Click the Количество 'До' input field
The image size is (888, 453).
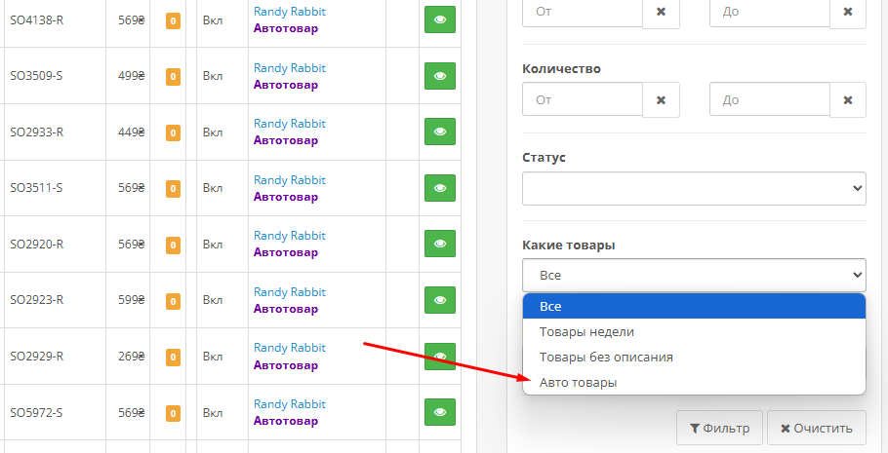tap(769, 99)
